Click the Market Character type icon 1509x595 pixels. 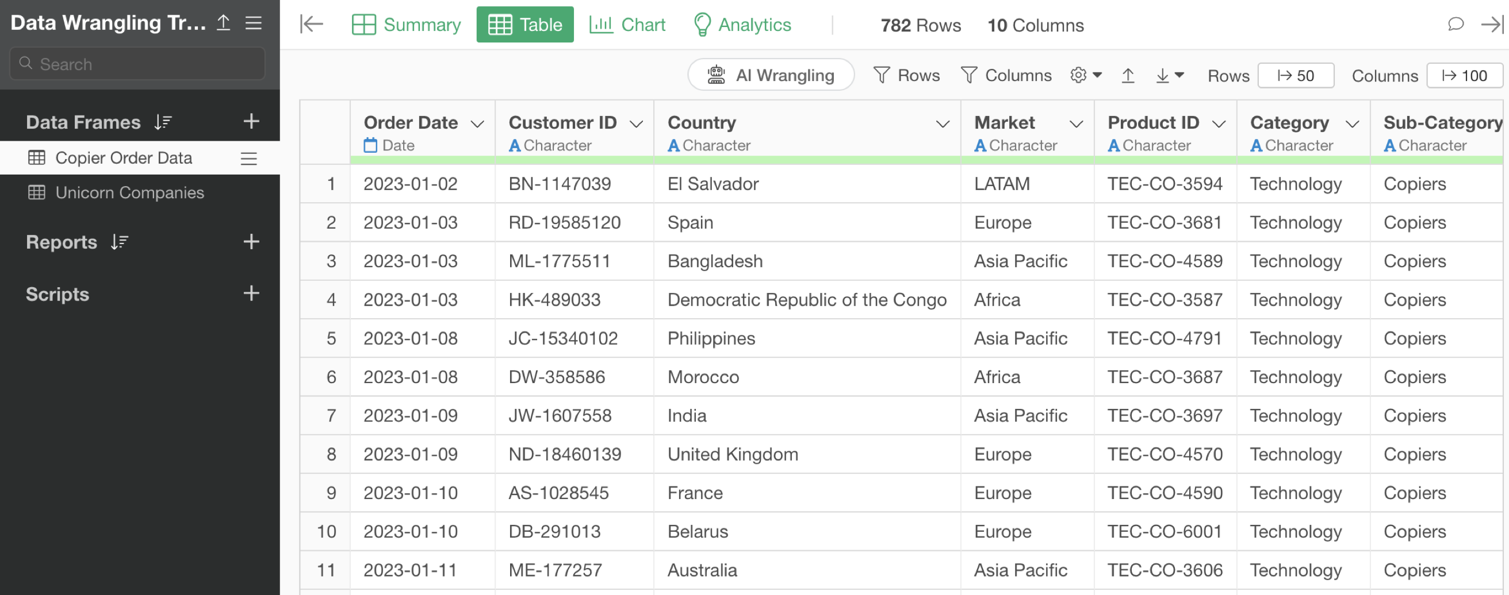(x=980, y=145)
